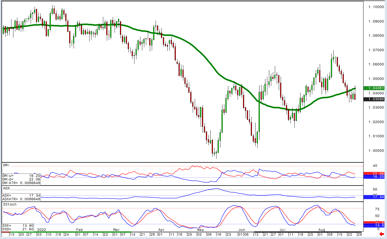Click the DMId= 22.06 readout row
This screenshot has width=387, height=239.
tap(21, 179)
